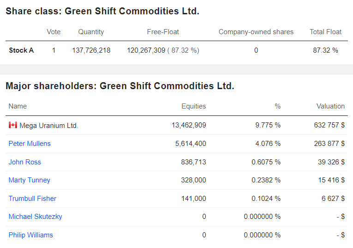
Task: Select valuation 6 627 $
Action: [x=333, y=199]
